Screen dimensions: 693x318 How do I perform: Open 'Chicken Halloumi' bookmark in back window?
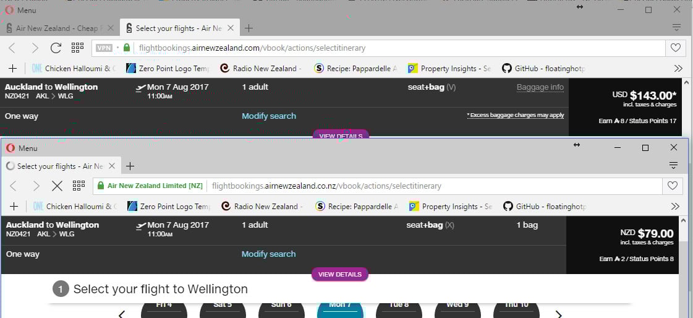74,69
